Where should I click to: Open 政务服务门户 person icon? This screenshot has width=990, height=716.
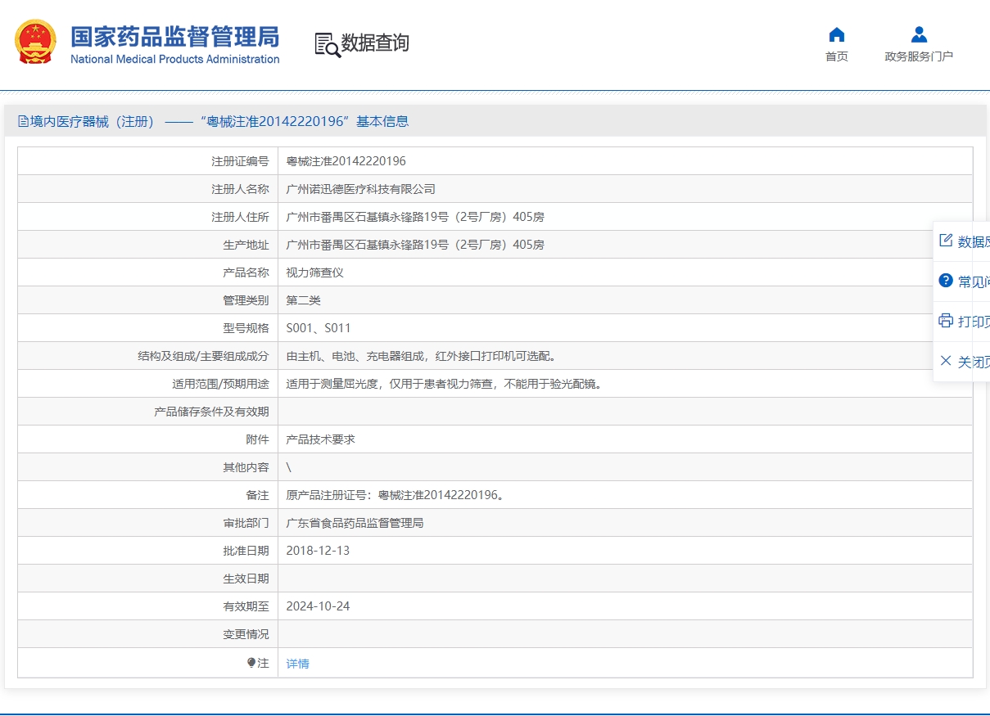tap(919, 34)
